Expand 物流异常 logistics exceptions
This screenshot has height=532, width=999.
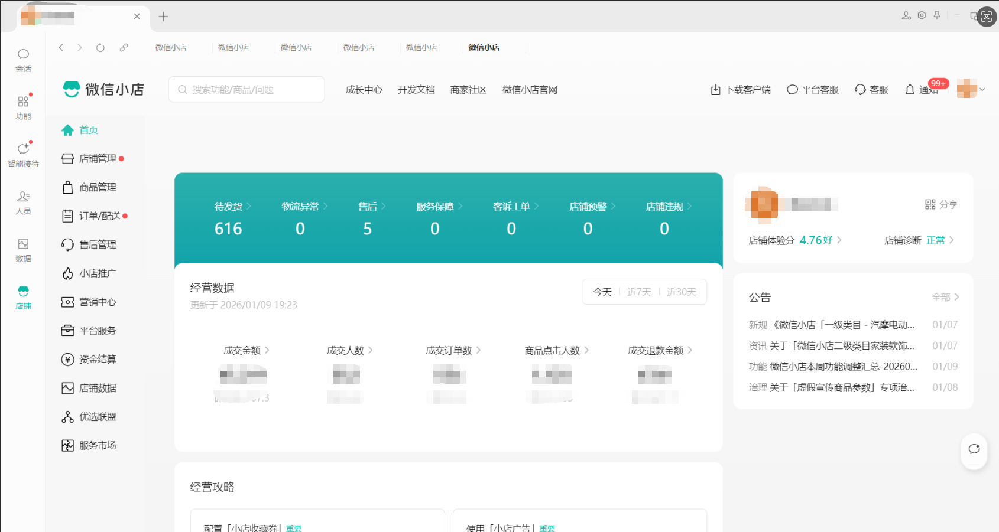[x=304, y=207]
